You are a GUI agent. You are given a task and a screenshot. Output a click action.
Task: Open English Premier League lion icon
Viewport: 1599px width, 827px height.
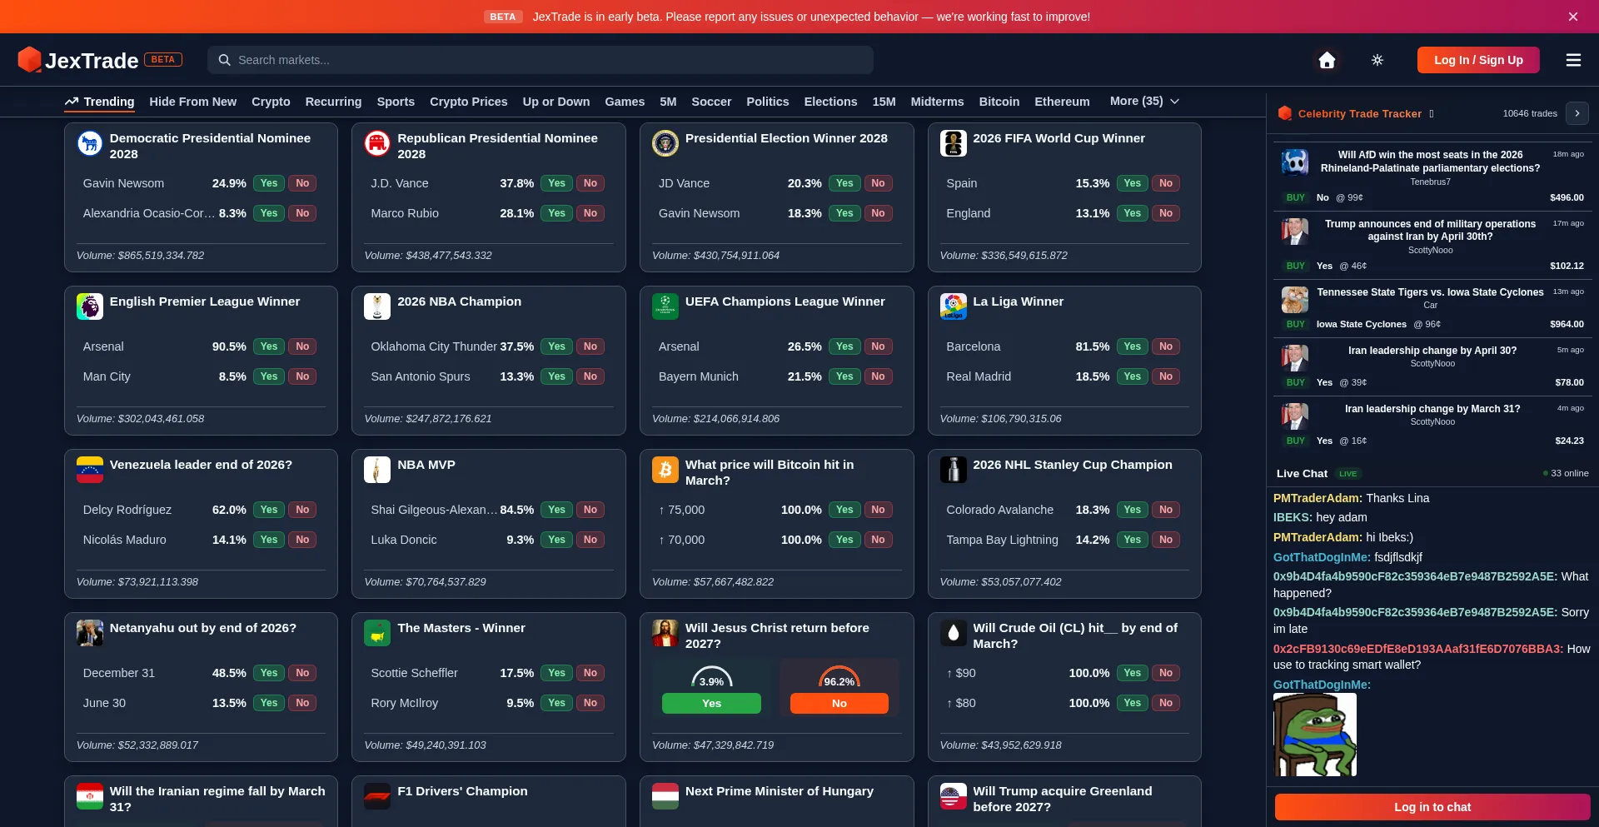[90, 306]
